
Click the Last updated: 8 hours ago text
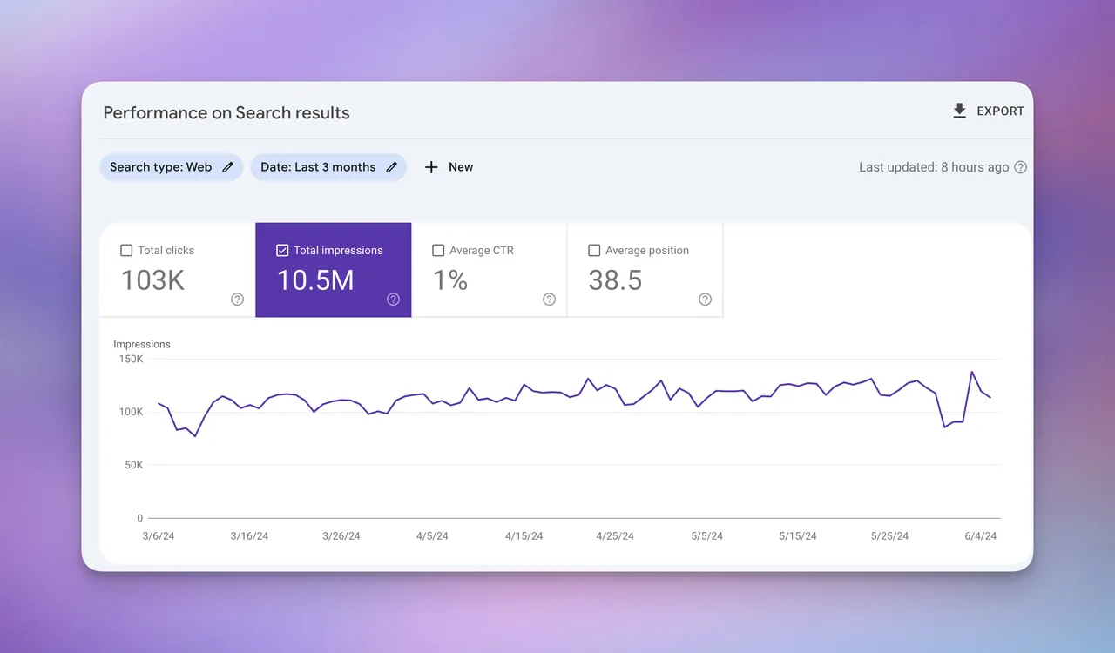tap(934, 167)
